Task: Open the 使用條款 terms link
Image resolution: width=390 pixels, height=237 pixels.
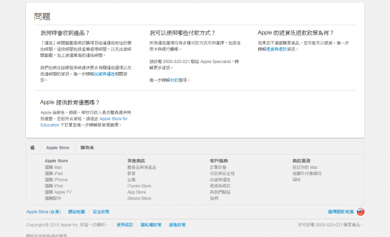Action: pos(125,225)
